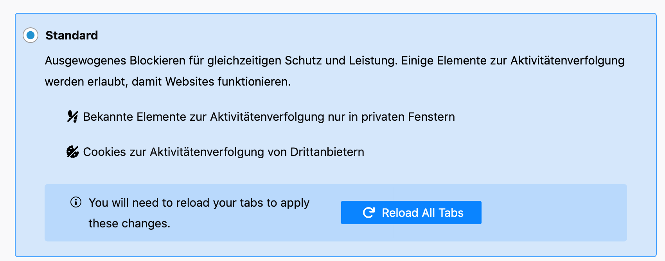Click the 'these changes.' text line
Viewport: 665px width, 261px height.
point(129,223)
